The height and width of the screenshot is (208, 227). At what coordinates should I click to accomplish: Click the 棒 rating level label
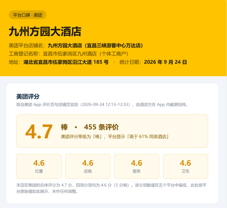point(64,127)
